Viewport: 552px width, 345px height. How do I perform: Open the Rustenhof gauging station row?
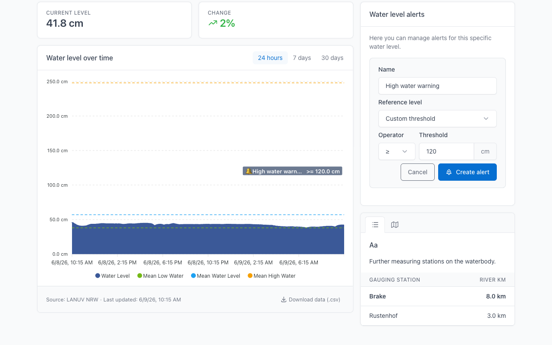437,316
